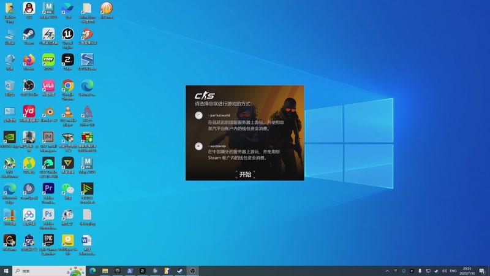Image resolution: width=490 pixels, height=276 pixels.
Task: Launch TeamSpeak from the desktop
Action: 29,191
